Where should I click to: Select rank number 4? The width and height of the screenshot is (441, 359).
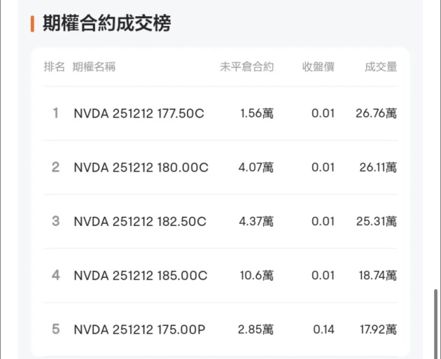click(x=56, y=275)
